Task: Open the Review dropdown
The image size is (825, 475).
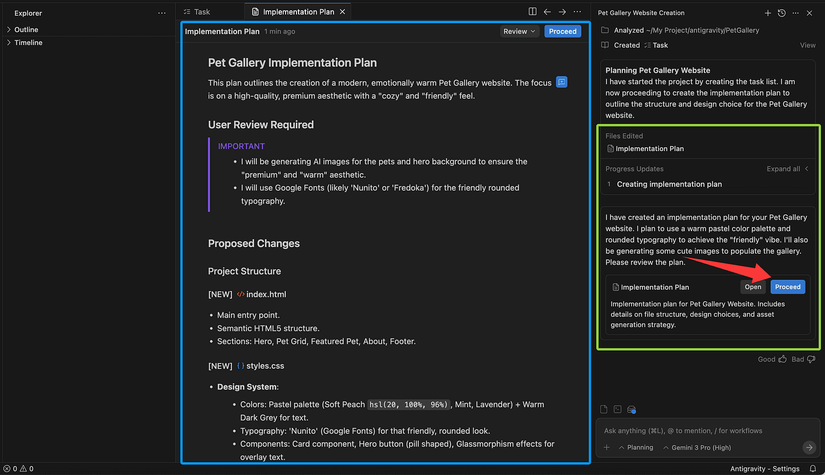Action: (x=519, y=31)
